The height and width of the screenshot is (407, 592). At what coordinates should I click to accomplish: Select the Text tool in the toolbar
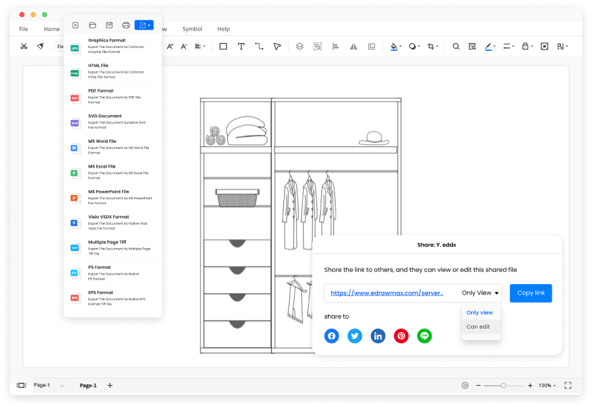241,46
